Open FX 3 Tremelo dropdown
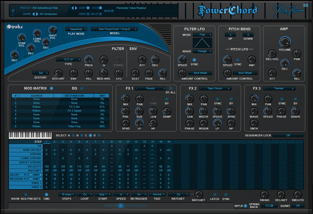This screenshot has width=313, height=214. pyautogui.click(x=279, y=88)
